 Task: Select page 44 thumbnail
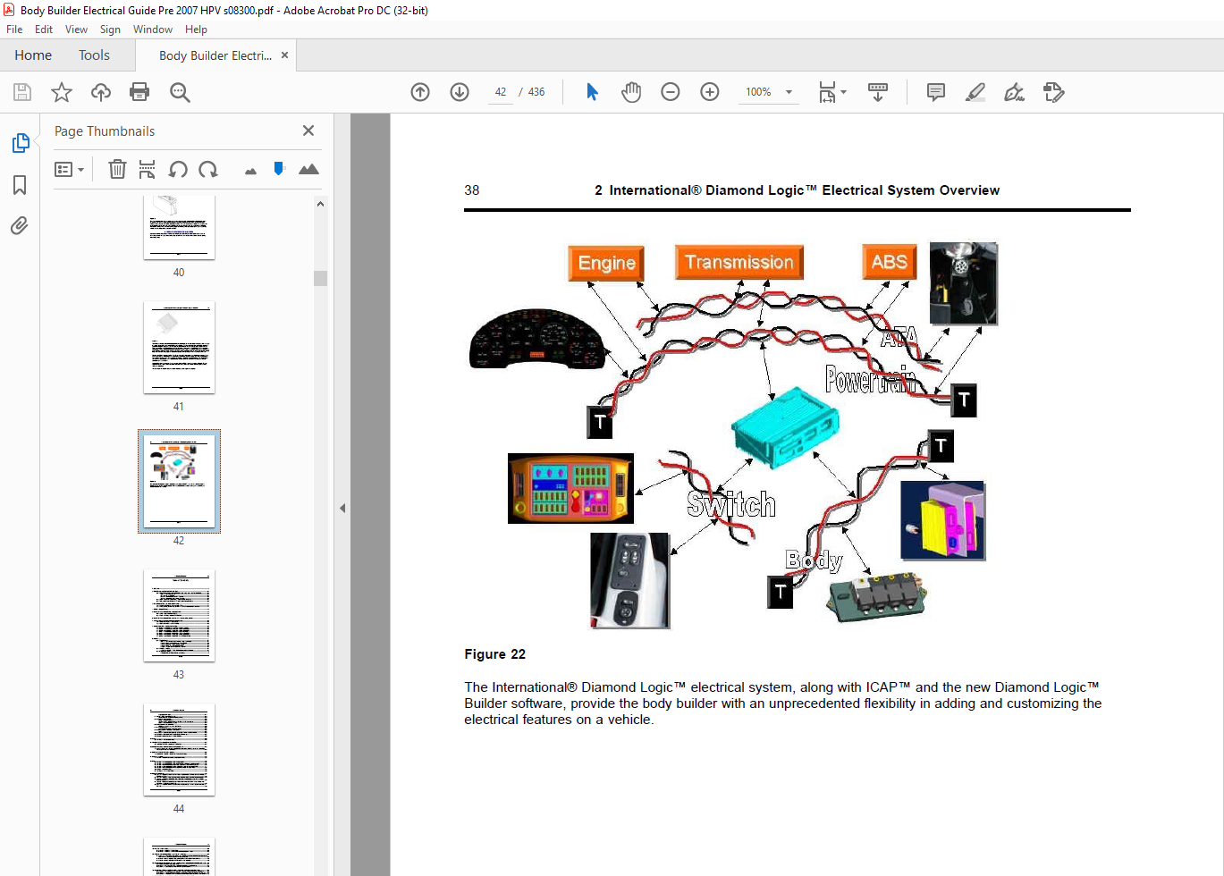click(179, 750)
